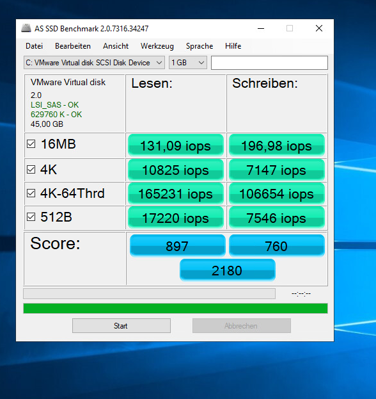Click the 4K-64Thrd test label
Image resolution: width=376 pixels, height=399 pixels.
click(x=72, y=193)
